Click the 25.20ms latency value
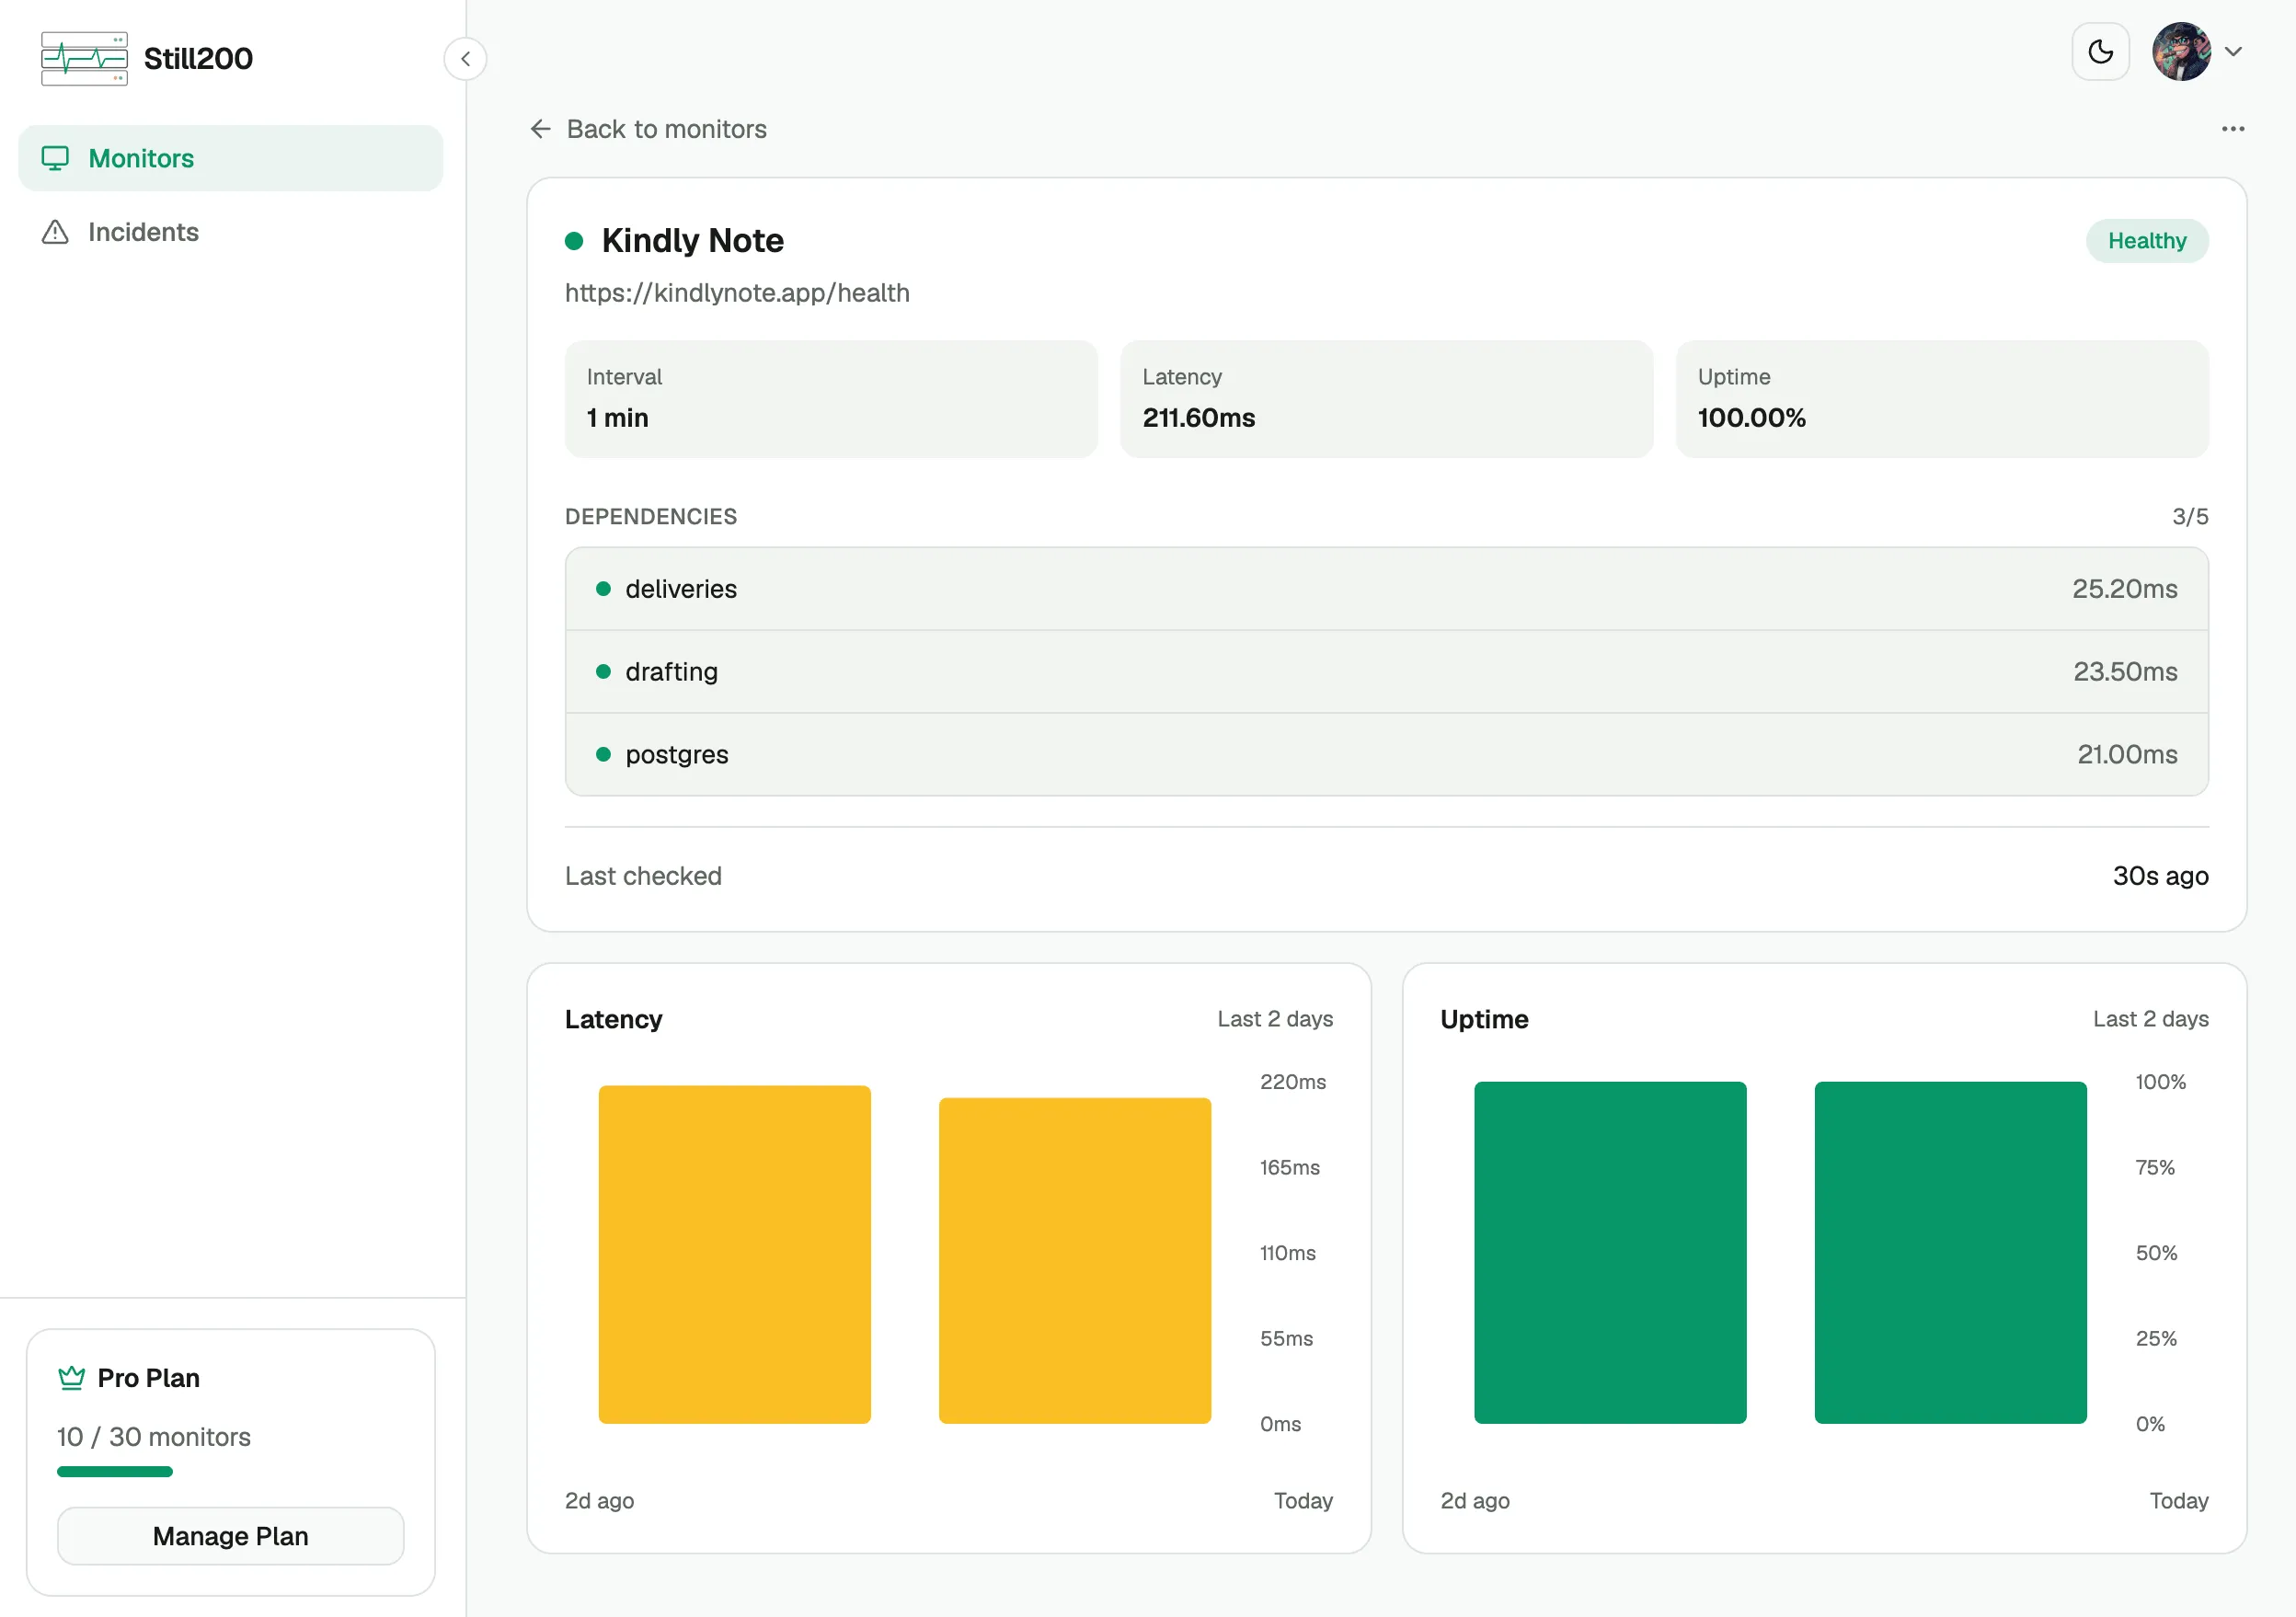2296x1617 pixels. (2124, 589)
